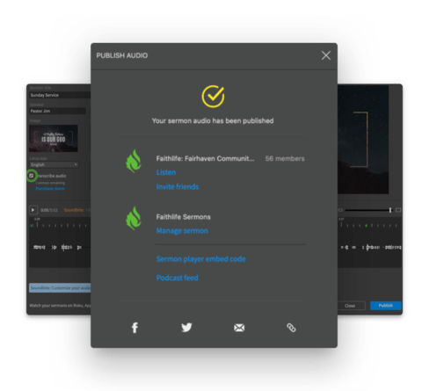
Task: Click the Close button beside Publish
Action: [x=350, y=306]
